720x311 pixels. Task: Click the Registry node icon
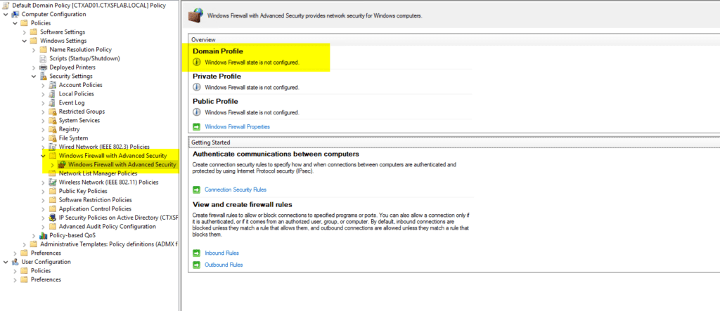(52, 129)
